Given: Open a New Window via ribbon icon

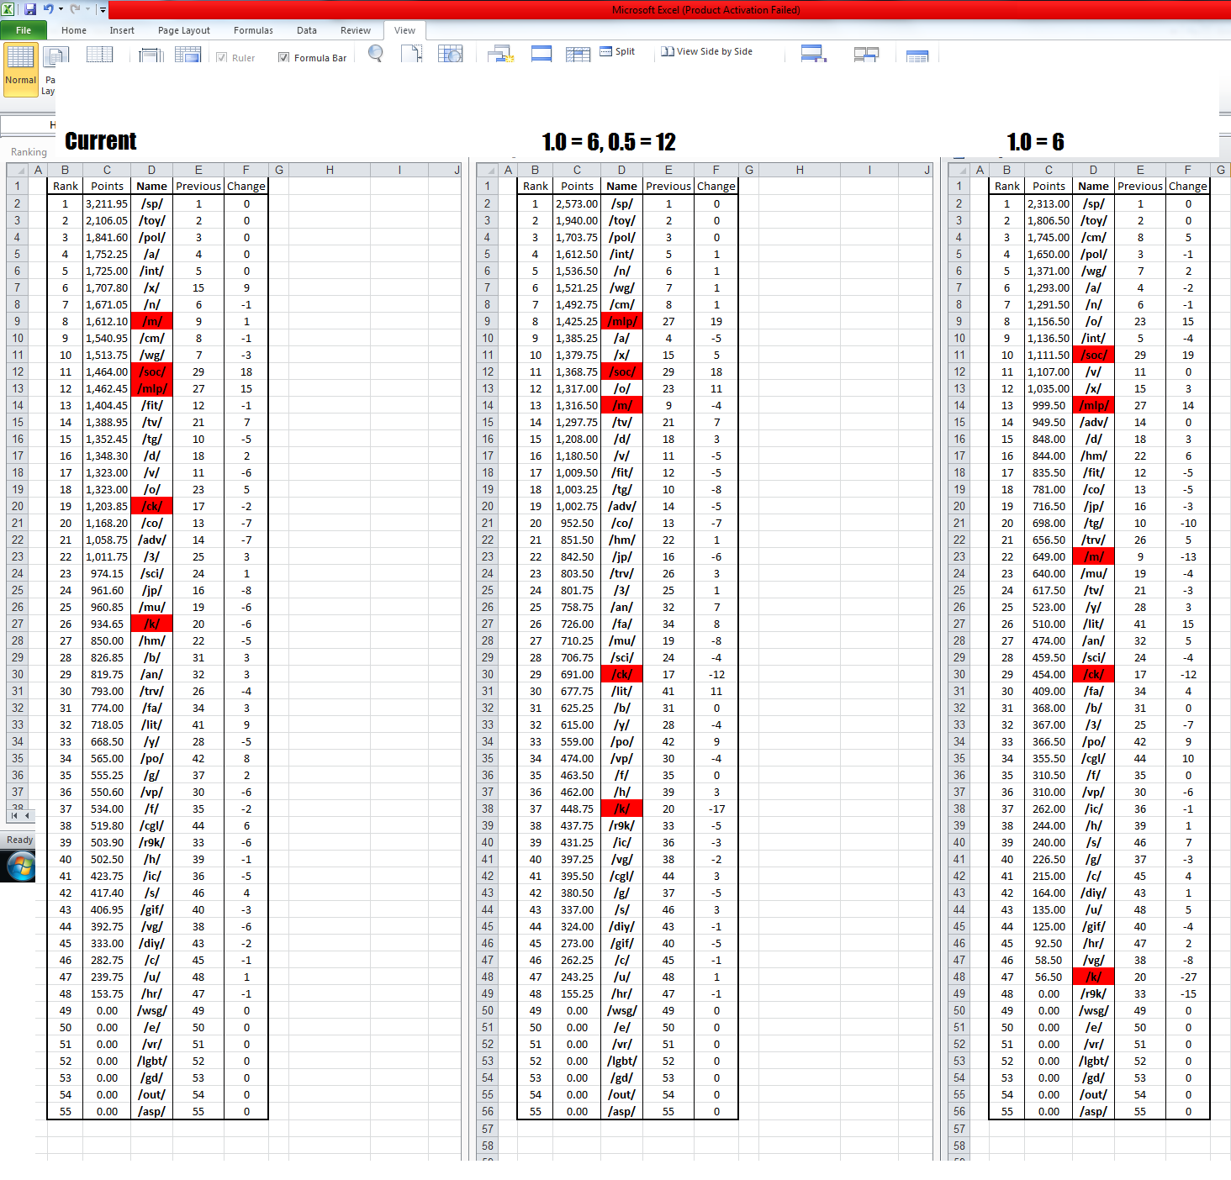Looking at the screenshot, I should click(x=501, y=54).
